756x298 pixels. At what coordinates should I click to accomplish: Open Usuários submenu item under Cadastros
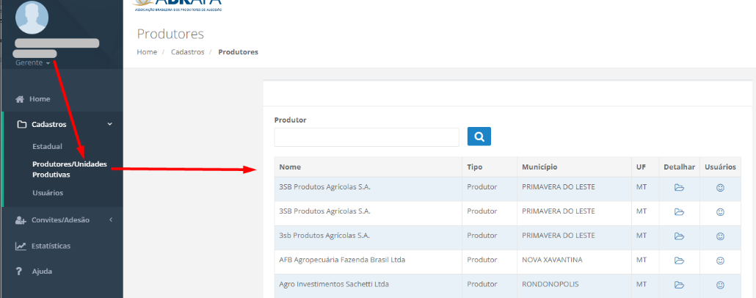point(48,193)
